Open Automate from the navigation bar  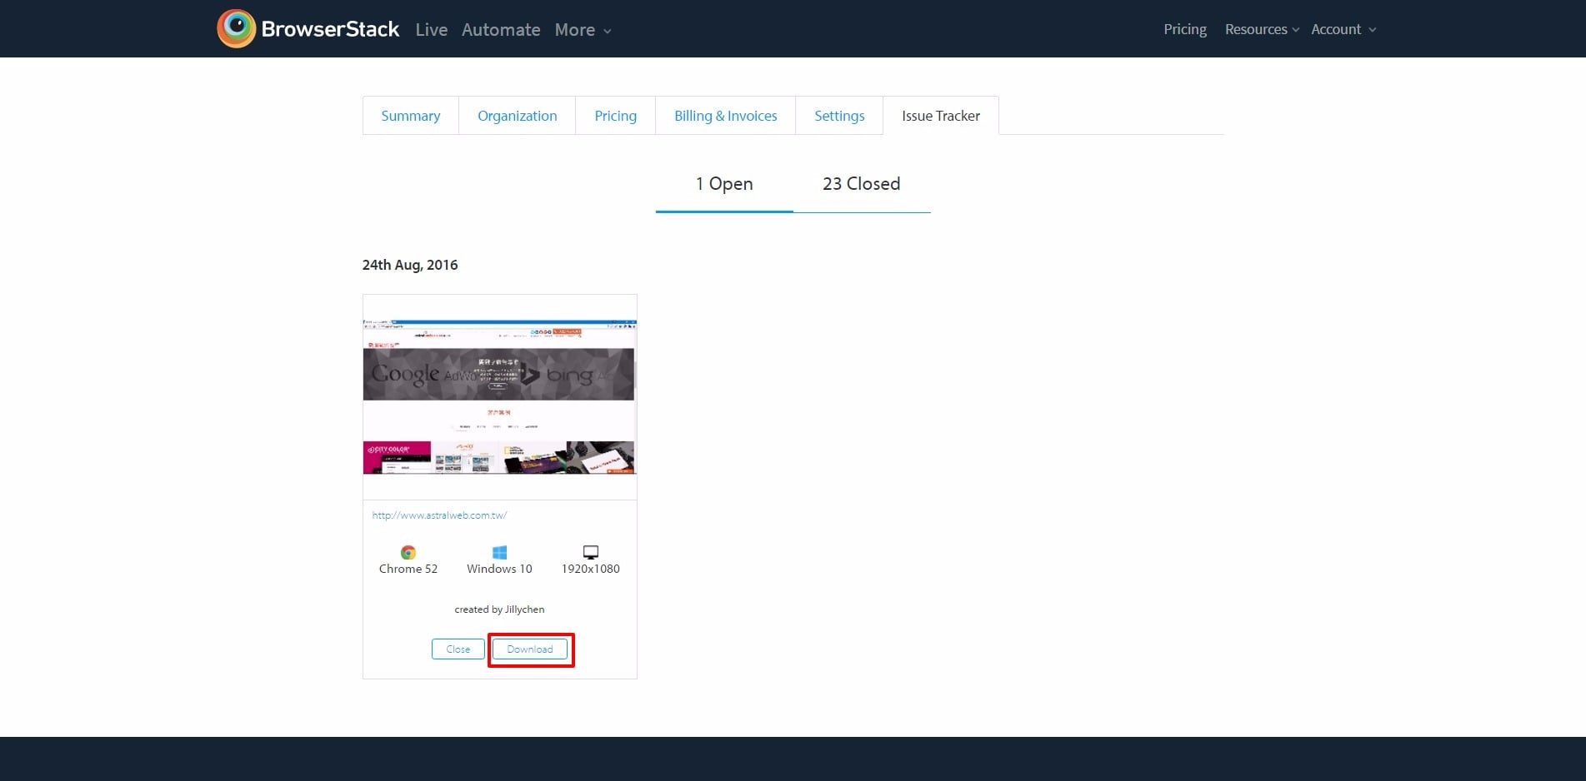[501, 30]
